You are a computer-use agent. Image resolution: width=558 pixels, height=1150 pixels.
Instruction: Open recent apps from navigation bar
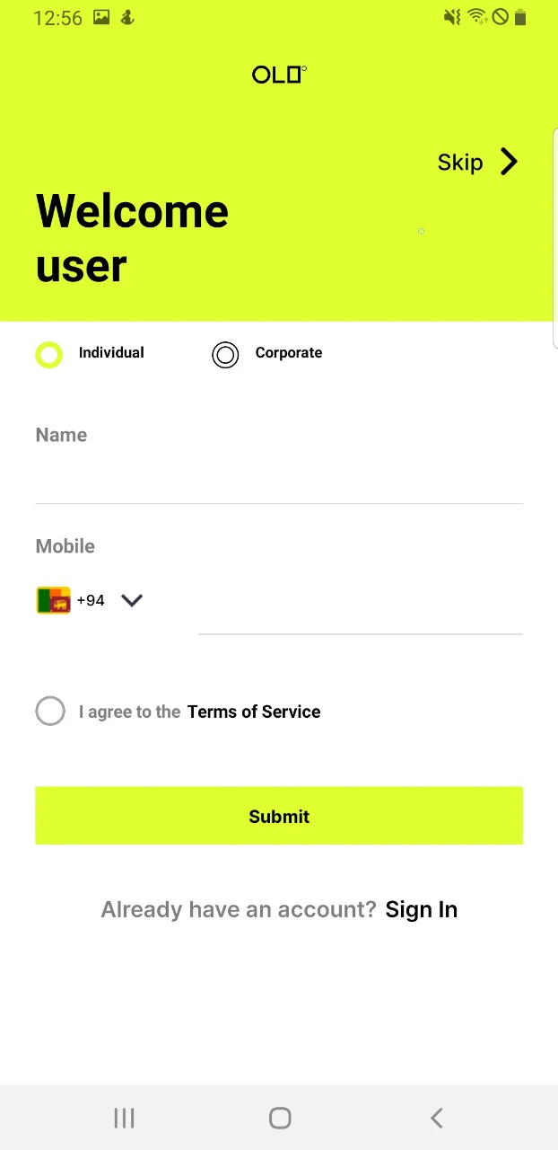(124, 1118)
